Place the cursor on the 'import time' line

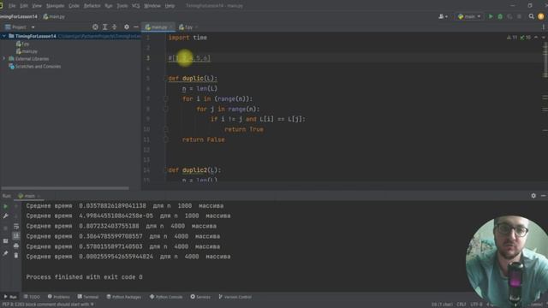pyautogui.click(x=188, y=38)
